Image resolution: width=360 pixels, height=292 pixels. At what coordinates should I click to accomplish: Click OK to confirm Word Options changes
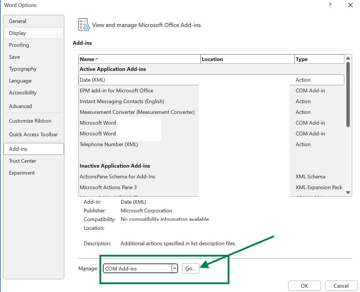(304, 286)
